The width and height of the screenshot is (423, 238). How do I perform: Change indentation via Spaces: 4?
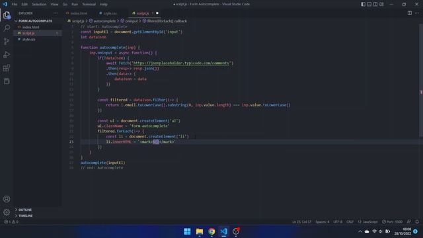[x=322, y=222]
